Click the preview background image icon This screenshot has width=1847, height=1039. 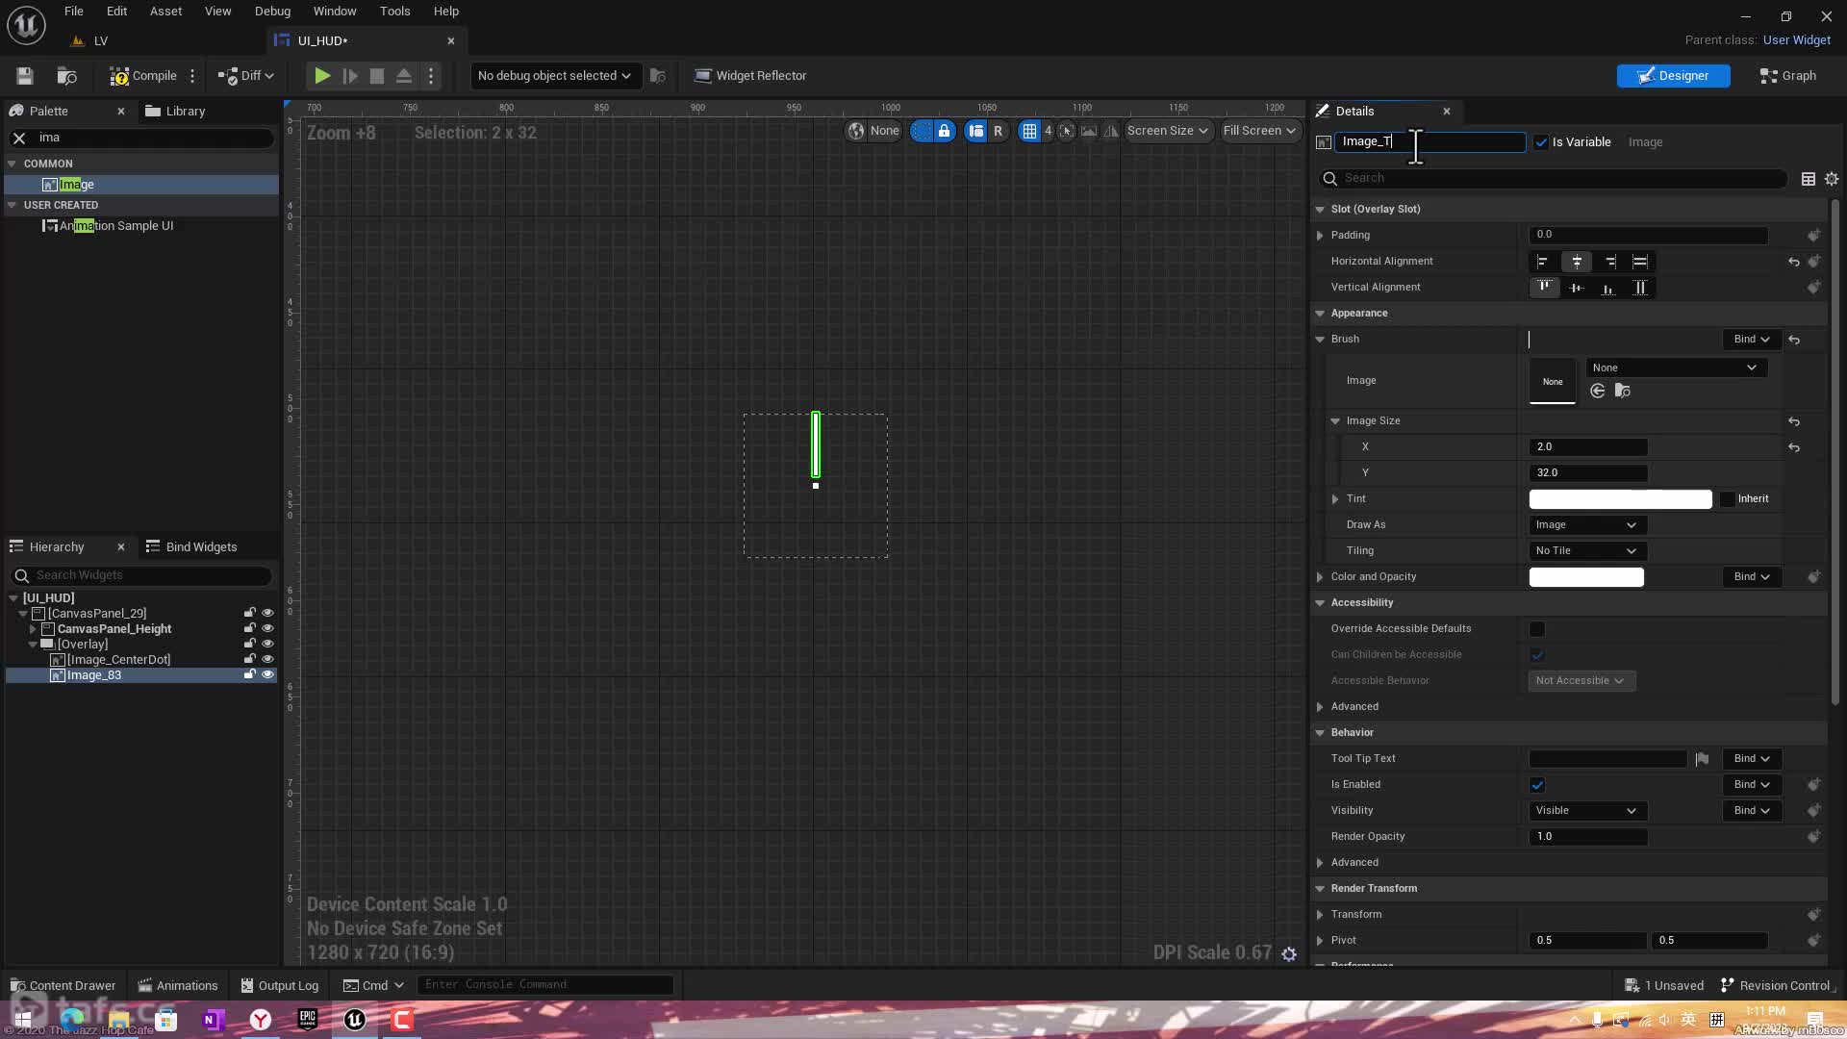point(1089,131)
